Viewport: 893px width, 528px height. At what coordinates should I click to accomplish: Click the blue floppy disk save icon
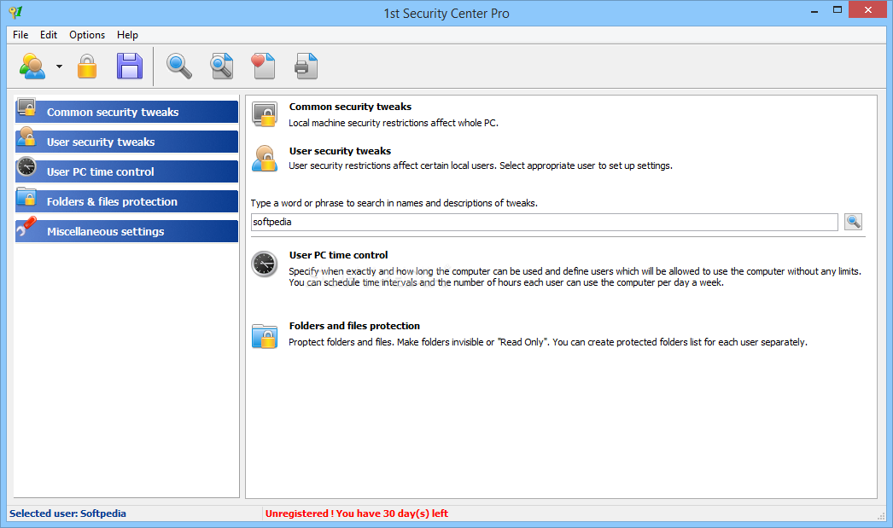(x=130, y=66)
